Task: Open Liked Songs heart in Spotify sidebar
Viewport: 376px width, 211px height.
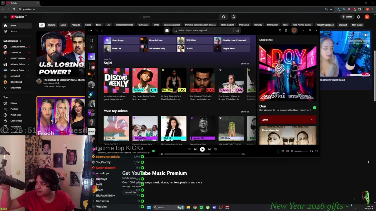Action: (x=91, y=56)
